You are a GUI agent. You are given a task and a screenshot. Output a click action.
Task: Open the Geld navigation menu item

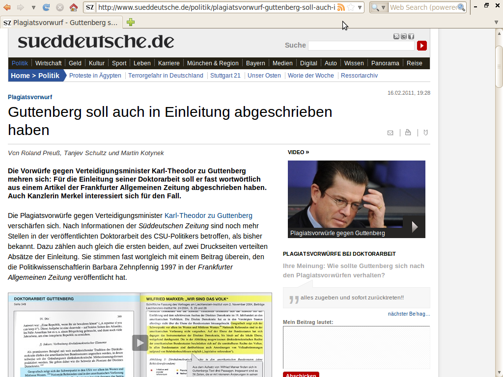point(75,63)
